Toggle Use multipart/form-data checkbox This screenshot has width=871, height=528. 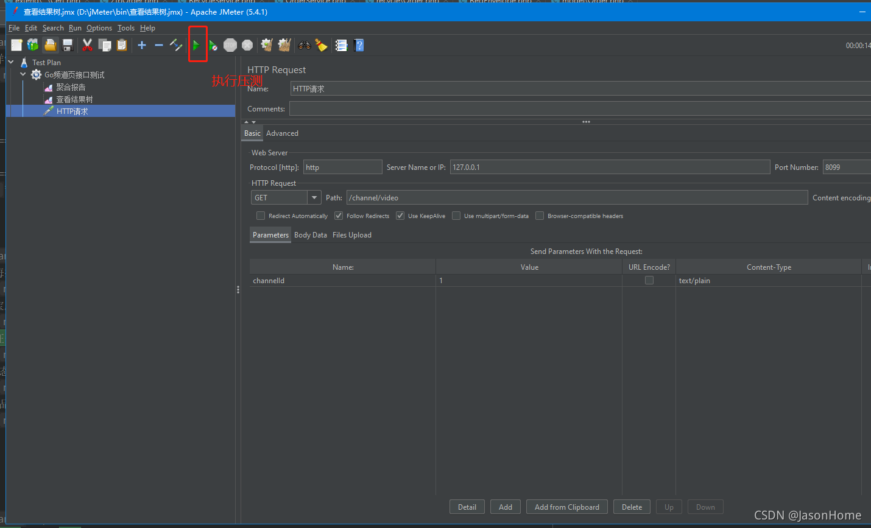pos(456,216)
